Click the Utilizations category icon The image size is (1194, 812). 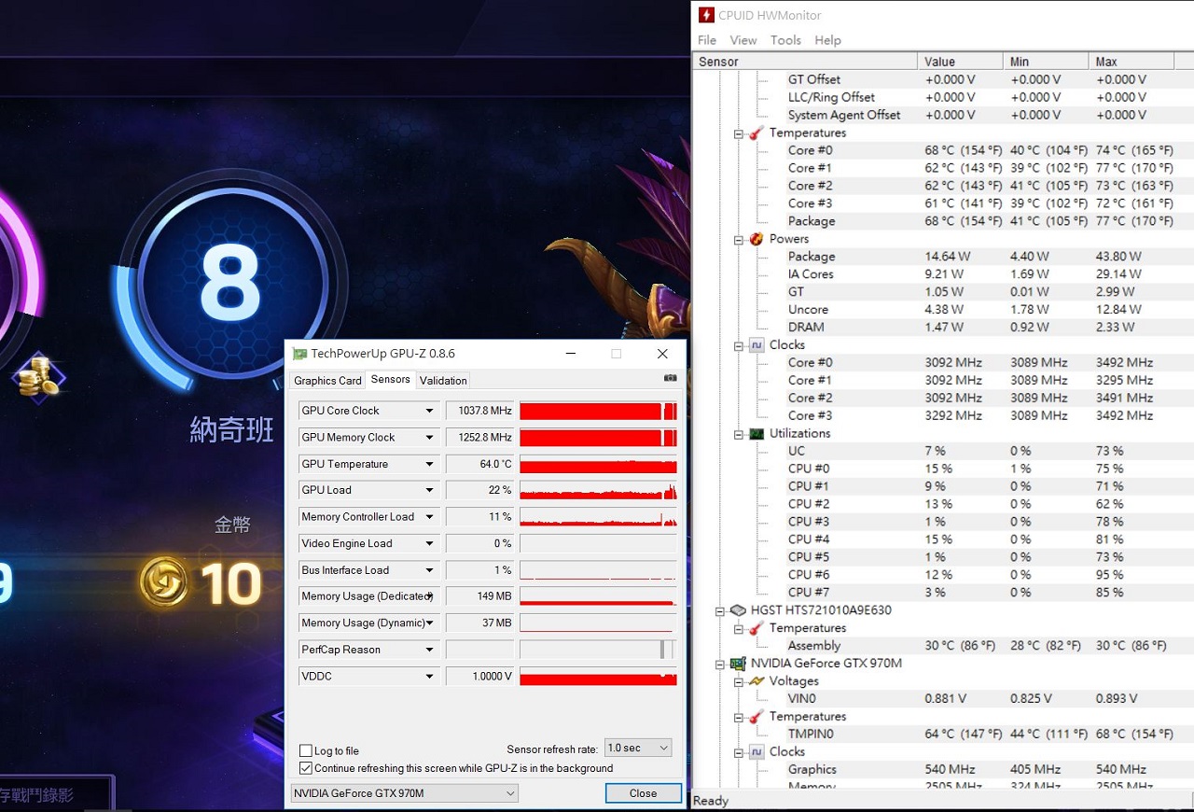coord(757,434)
